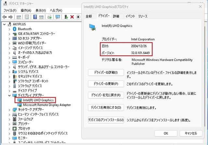Collapse the AK1PLUS root node

(4, 24)
